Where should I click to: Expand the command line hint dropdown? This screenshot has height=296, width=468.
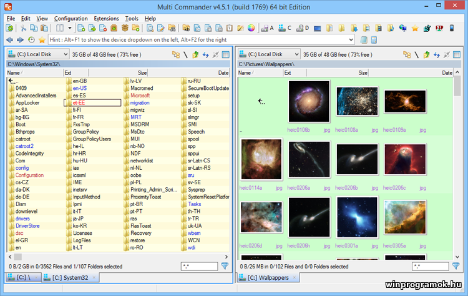(351, 40)
